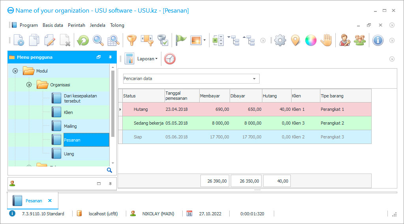Click the Search magnifier icon in toolbar

click(x=98, y=41)
